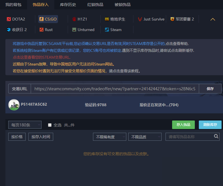Screen dimensions: 223x186
Task: Open the 点击查看帮助 link
Action: (x=177, y=44)
